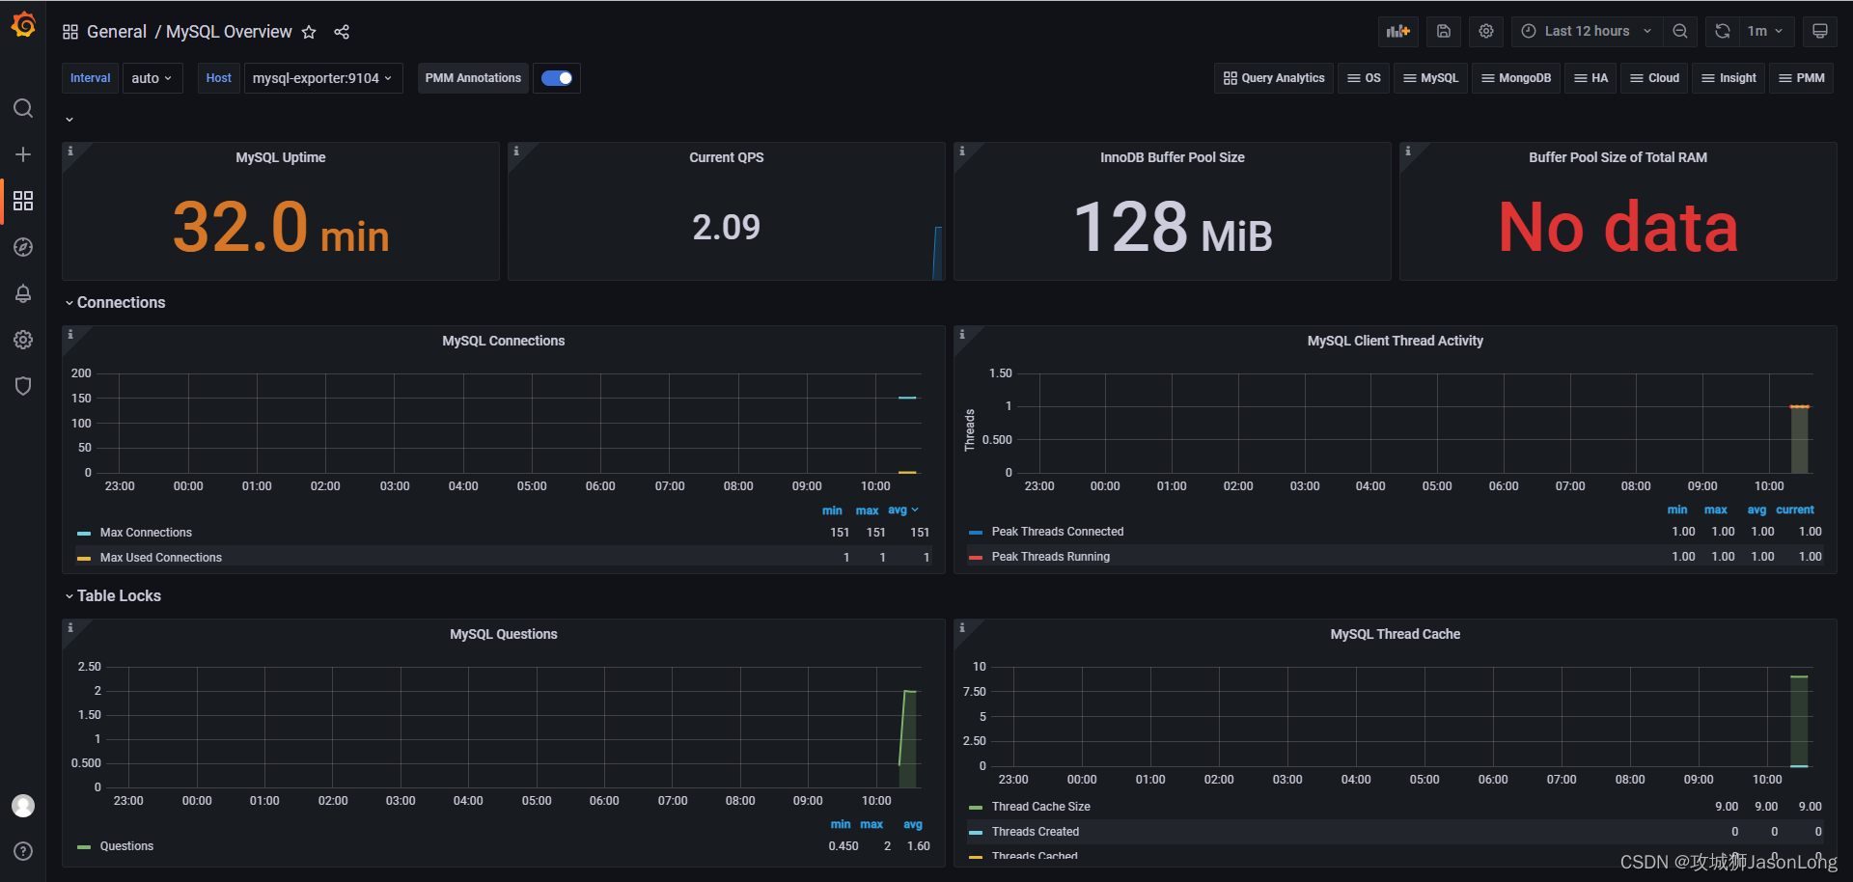Screen dimensions: 1853x882
Task: Show info for MySQL Uptime panel
Action: (x=70, y=151)
